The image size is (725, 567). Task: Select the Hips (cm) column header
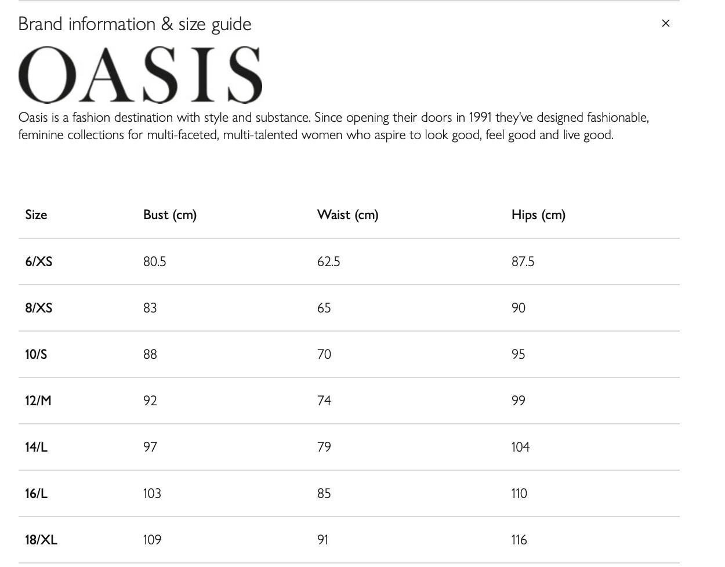click(538, 215)
